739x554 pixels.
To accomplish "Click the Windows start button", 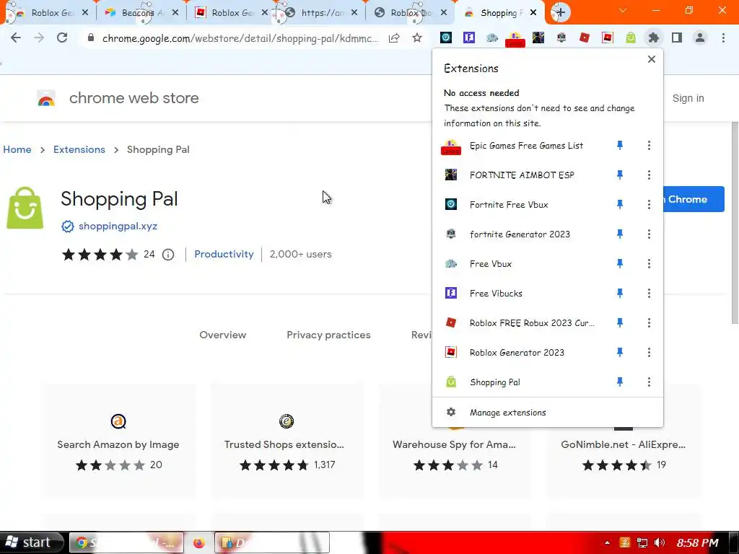I will click(x=31, y=542).
